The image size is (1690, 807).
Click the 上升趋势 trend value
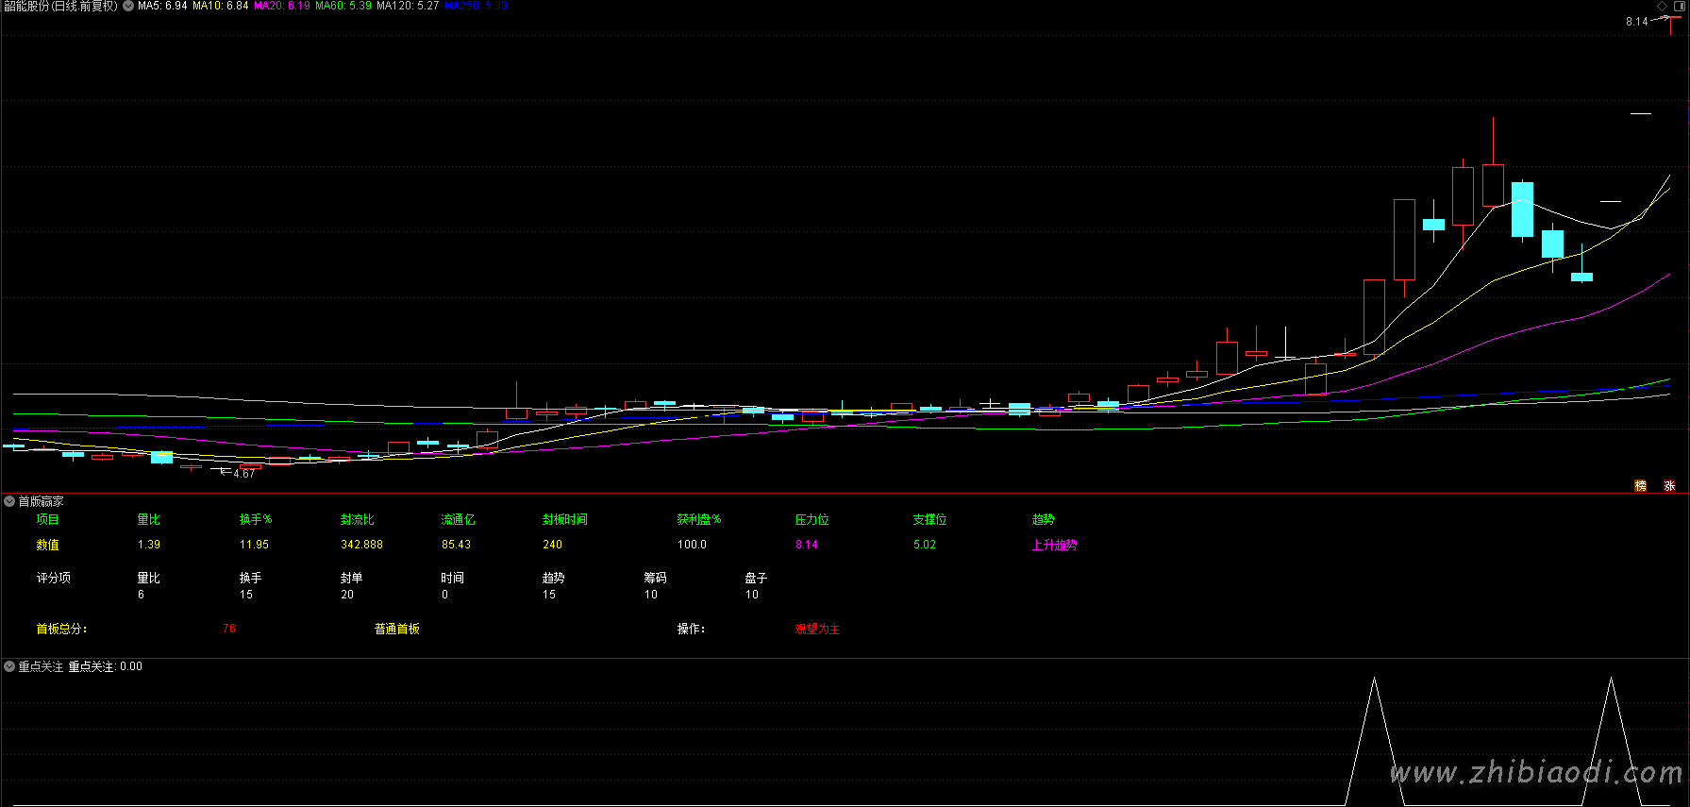coord(1054,545)
